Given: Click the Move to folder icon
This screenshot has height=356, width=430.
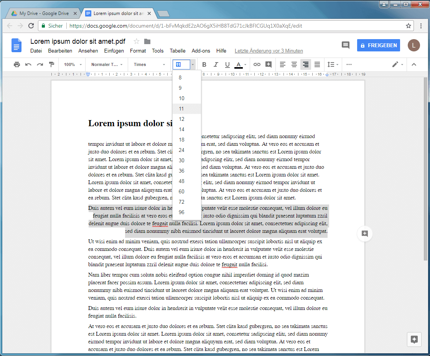Looking at the screenshot, I should (147, 41).
